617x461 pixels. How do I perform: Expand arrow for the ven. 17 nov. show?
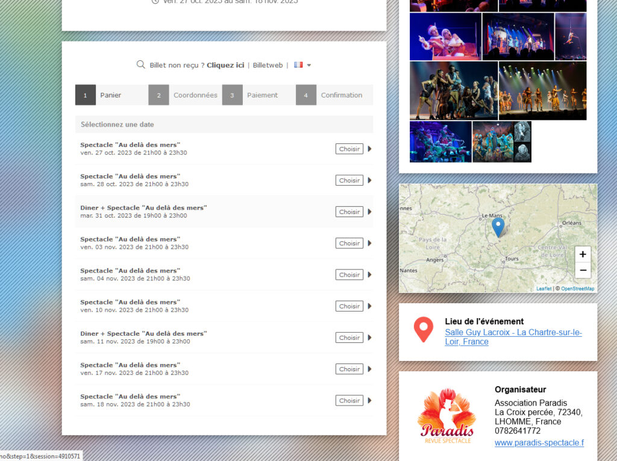tap(369, 369)
